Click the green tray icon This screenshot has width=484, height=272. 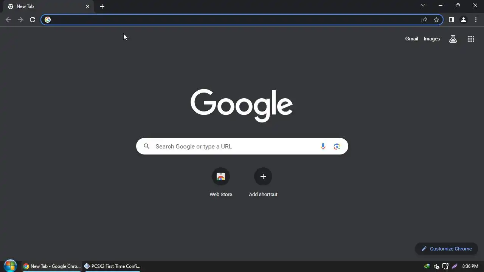click(427, 266)
